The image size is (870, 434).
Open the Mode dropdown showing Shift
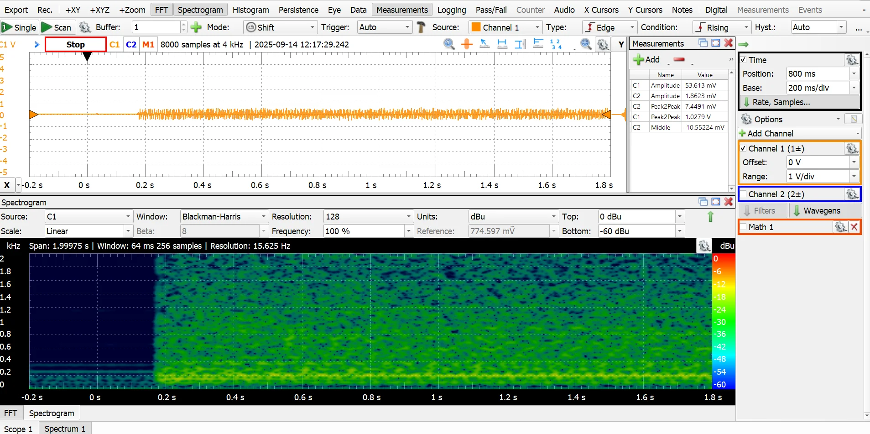(x=280, y=27)
